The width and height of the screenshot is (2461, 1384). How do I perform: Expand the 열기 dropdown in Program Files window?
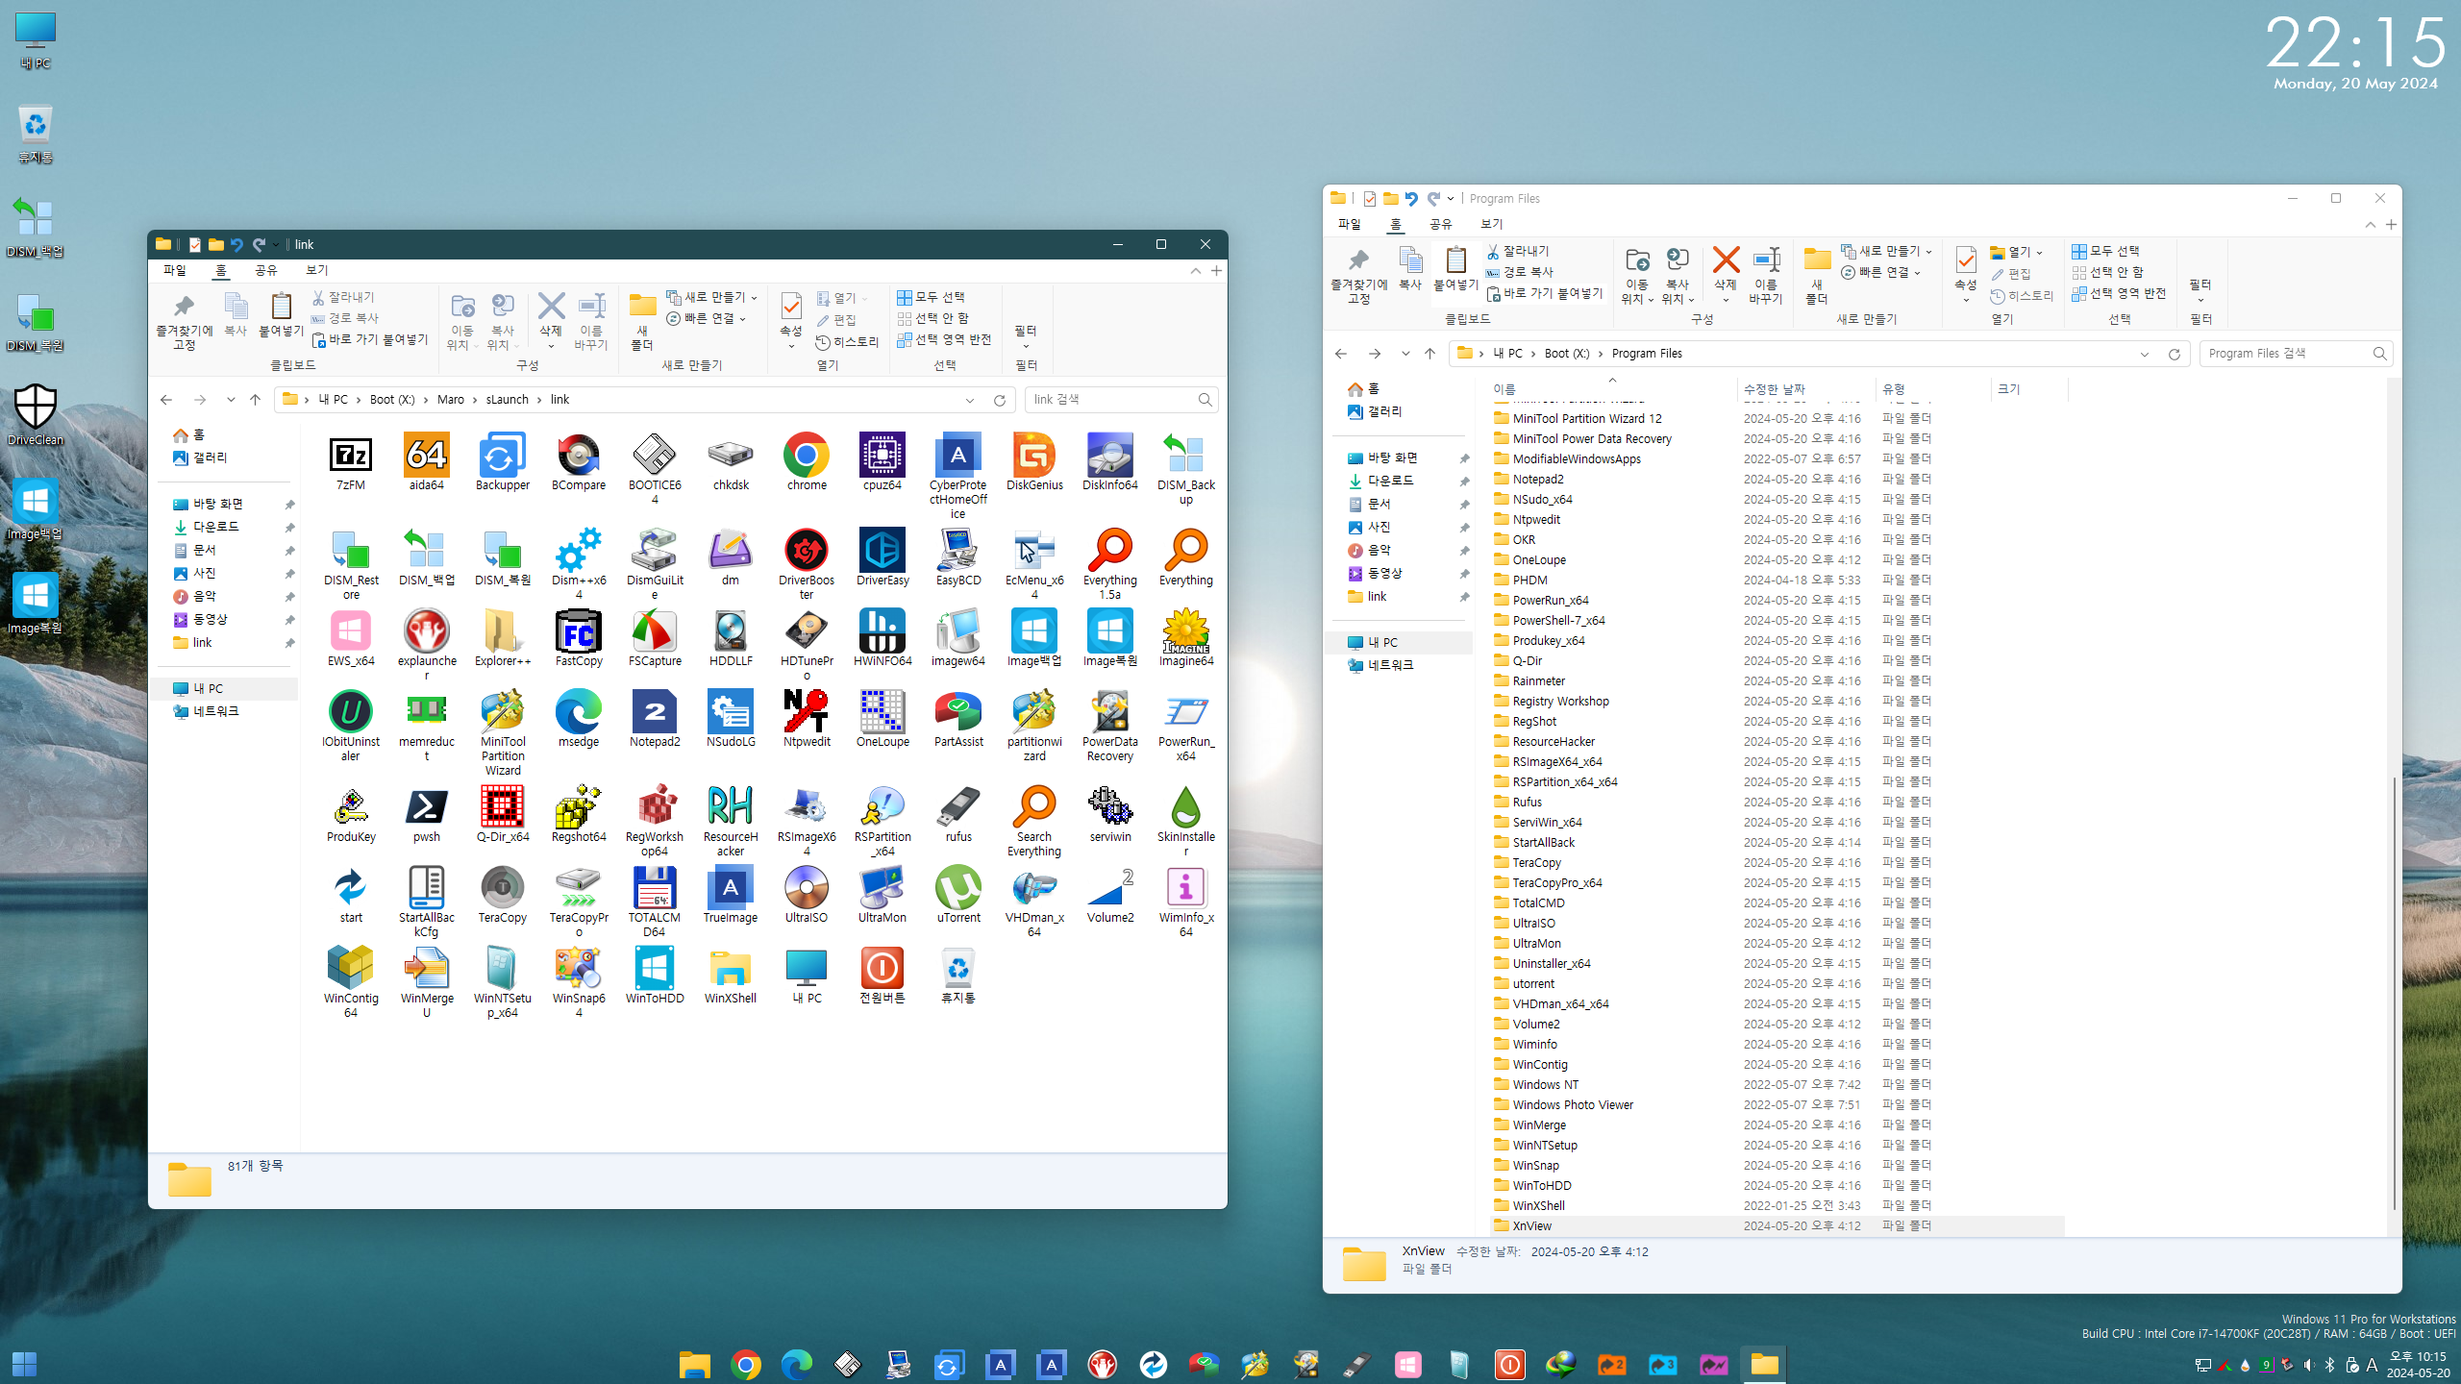click(x=2040, y=252)
